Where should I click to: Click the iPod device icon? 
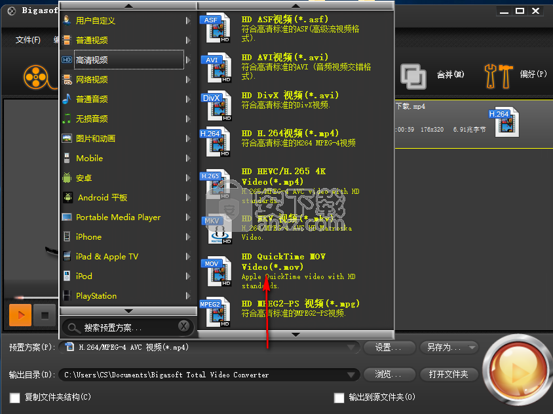click(67, 276)
